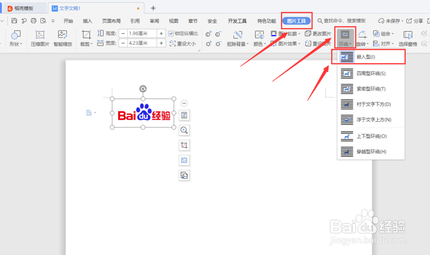Switch to 章节 Chapter tab
Image resolution: width=430 pixels, height=255 pixels.
pyautogui.click(x=193, y=21)
